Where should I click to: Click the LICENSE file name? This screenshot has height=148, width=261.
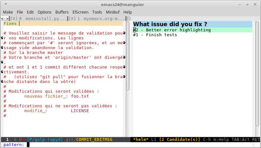coord(80,111)
